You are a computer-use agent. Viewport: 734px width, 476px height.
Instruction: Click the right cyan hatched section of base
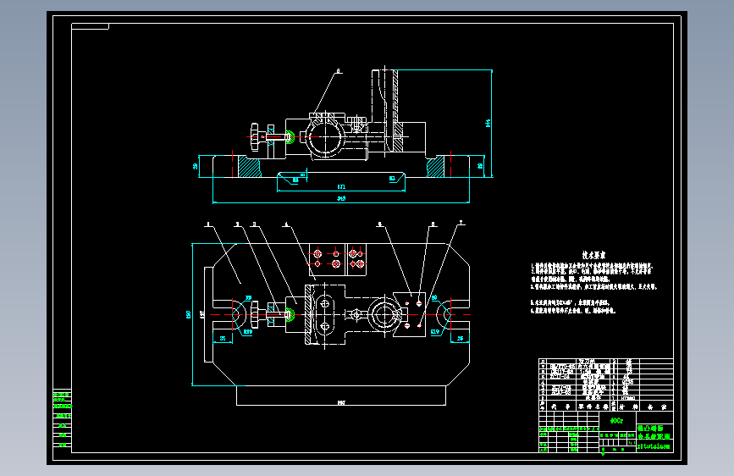435,166
